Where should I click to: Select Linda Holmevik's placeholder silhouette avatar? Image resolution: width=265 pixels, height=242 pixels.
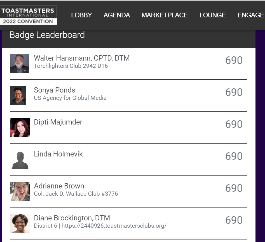tap(20, 160)
